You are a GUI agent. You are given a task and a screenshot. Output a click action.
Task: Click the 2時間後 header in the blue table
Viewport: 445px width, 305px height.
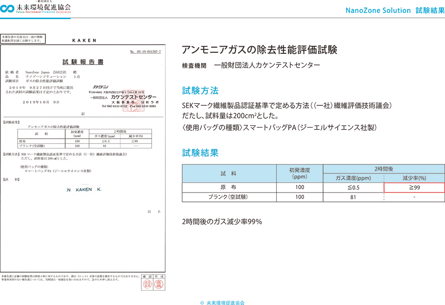pyautogui.click(x=384, y=169)
